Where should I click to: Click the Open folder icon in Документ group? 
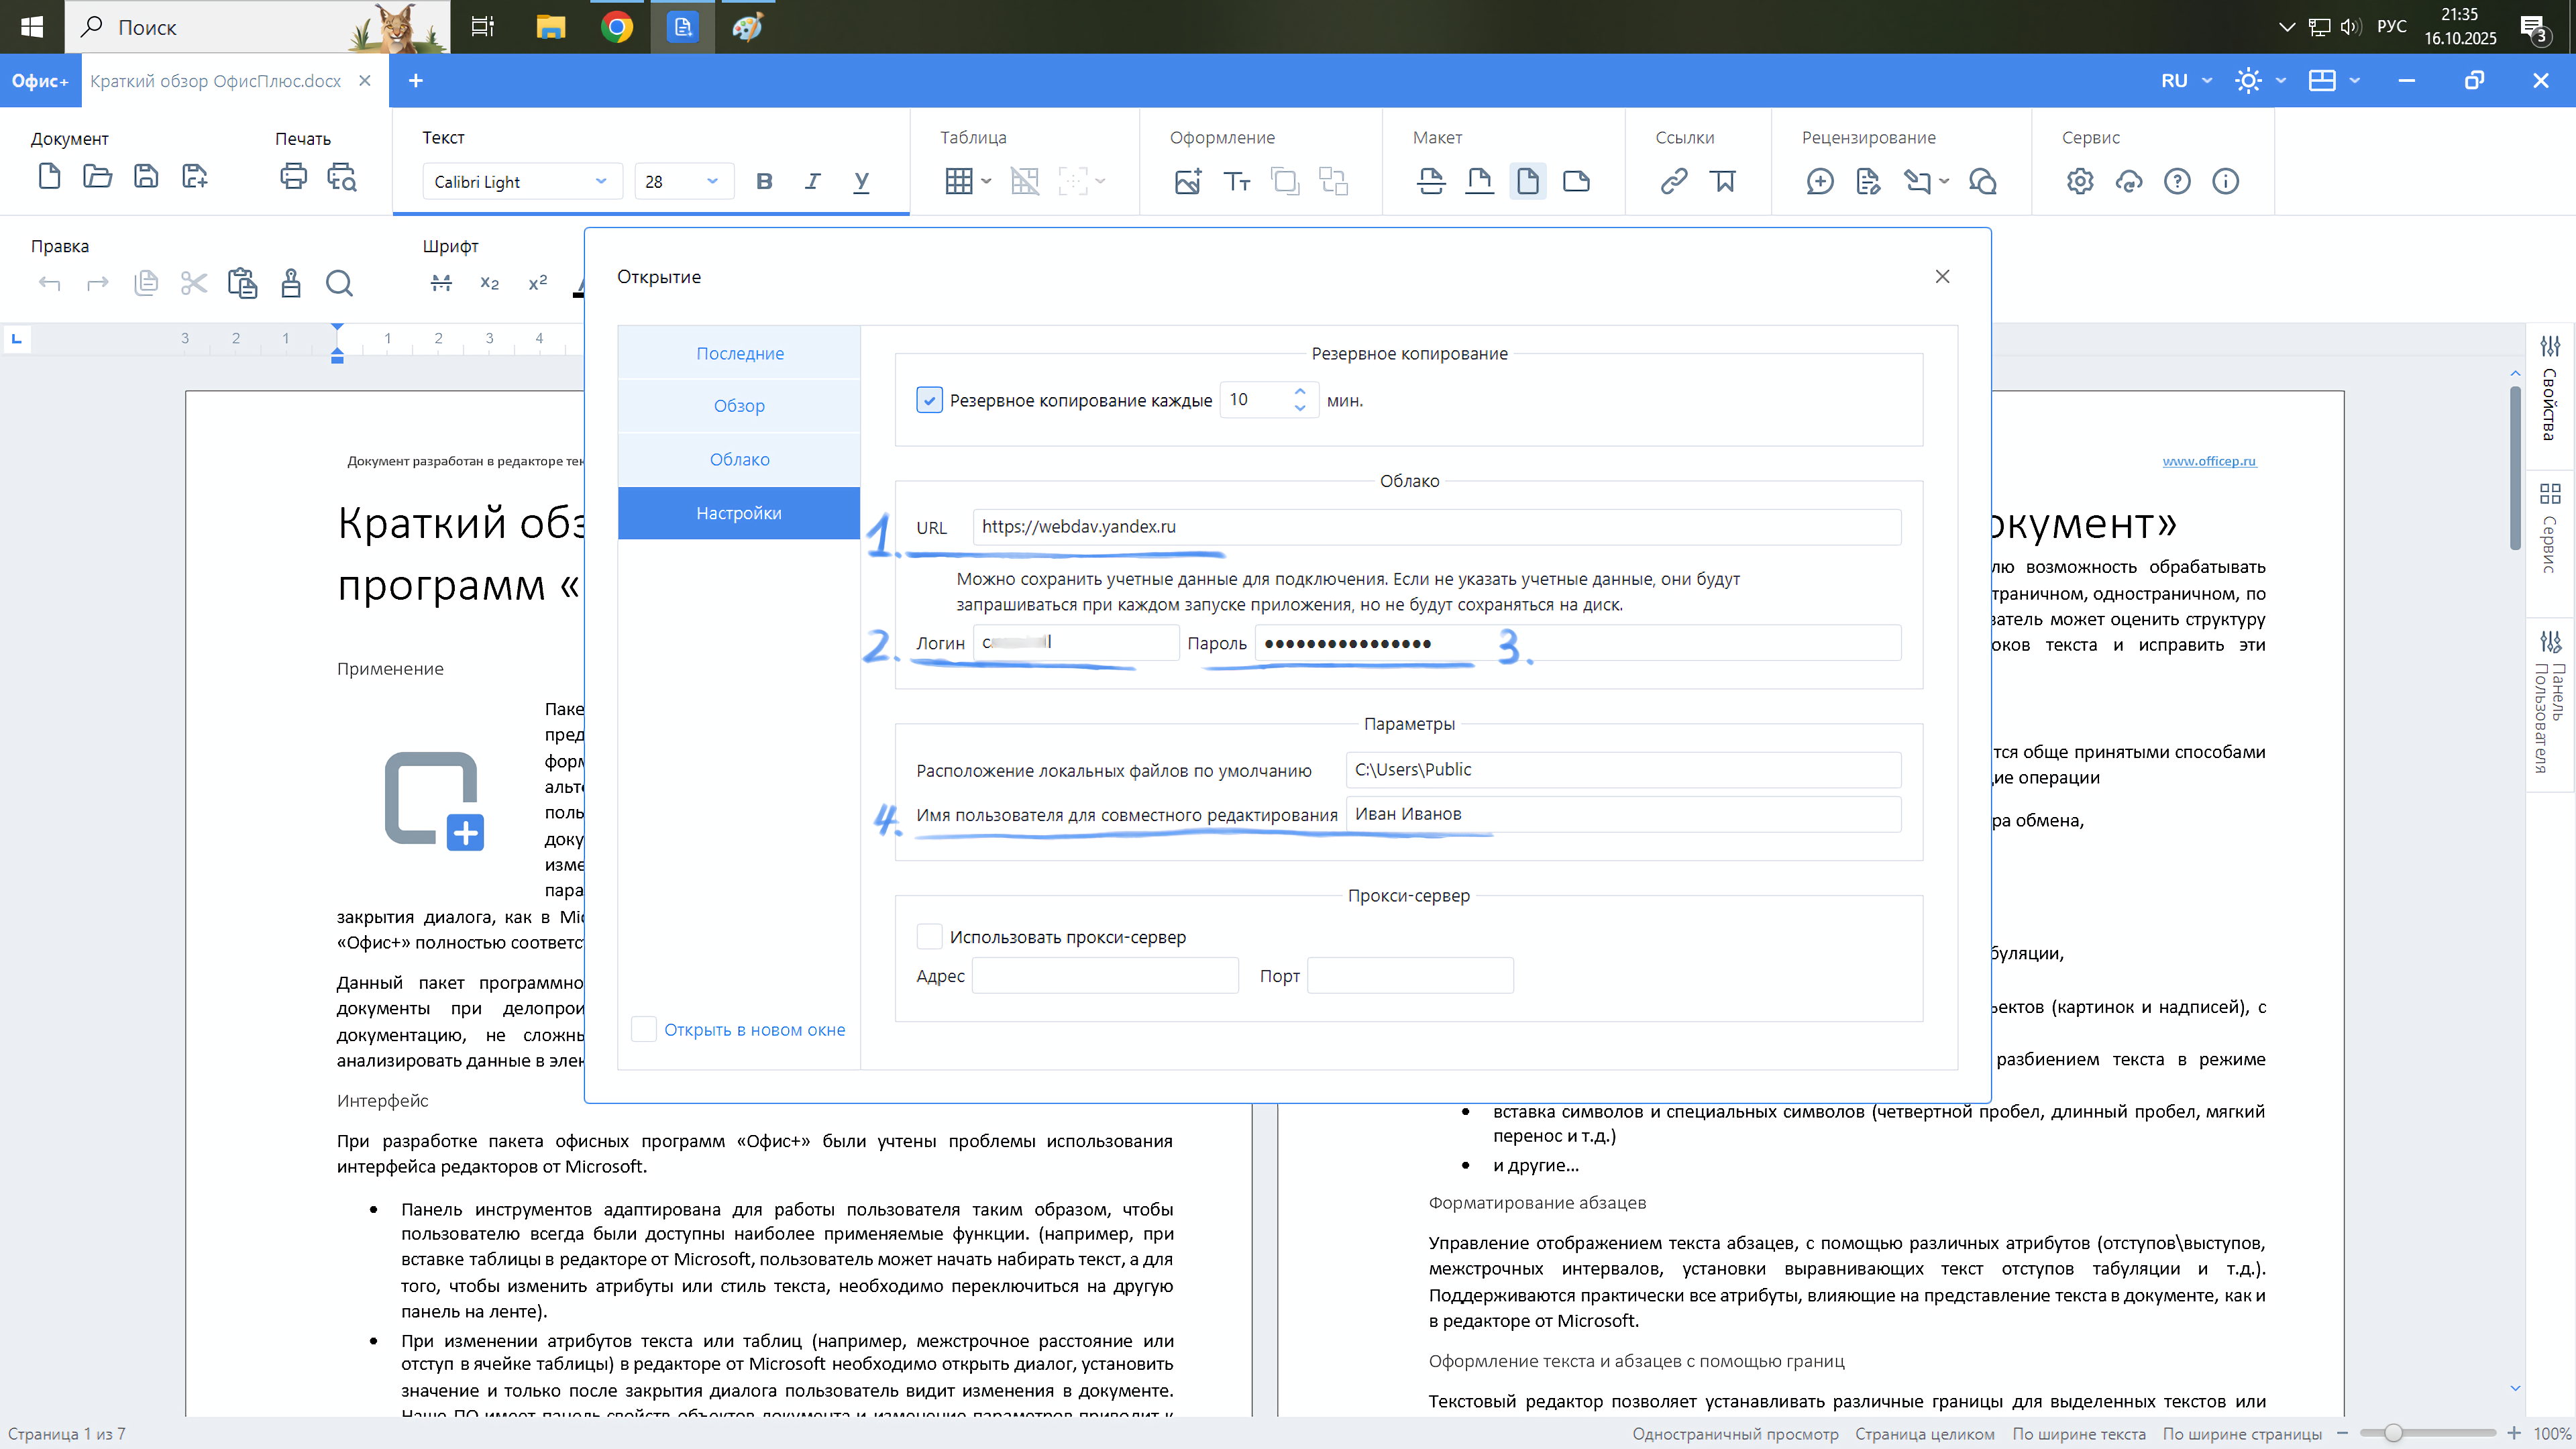tap(97, 178)
